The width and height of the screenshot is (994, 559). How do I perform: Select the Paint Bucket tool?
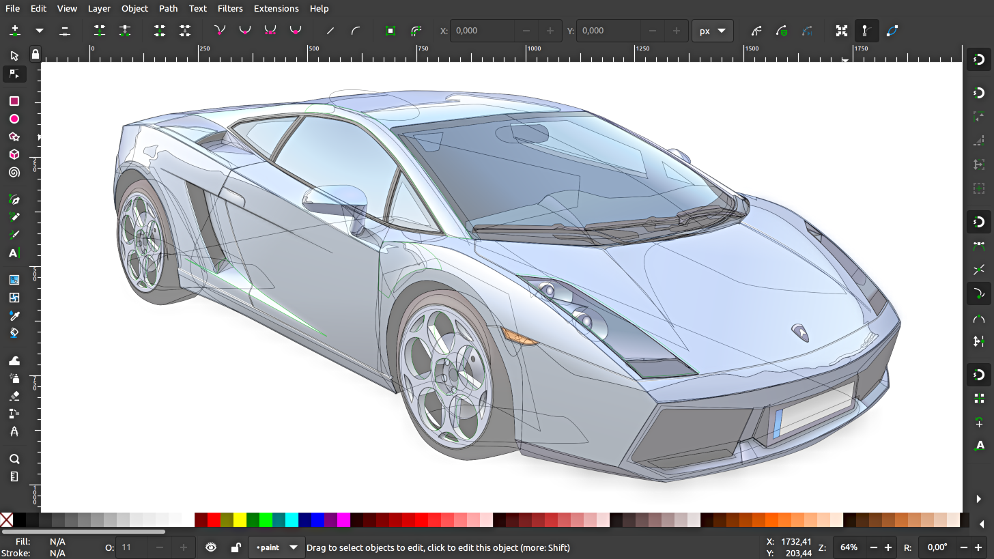[14, 333]
